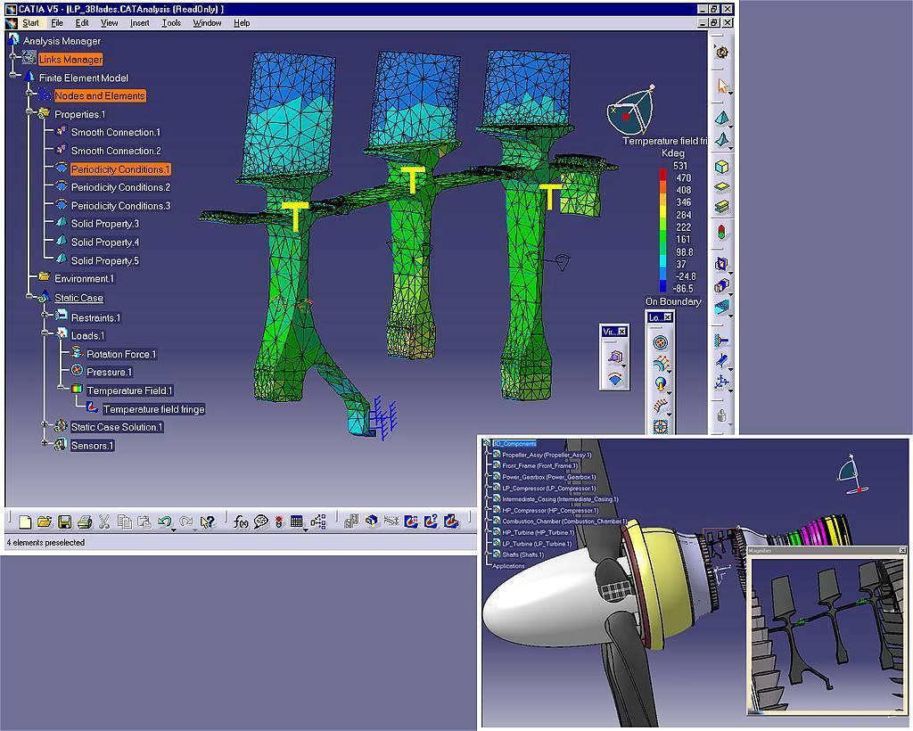Click the compass in analysis viewport
The image size is (913, 731).
[x=630, y=110]
